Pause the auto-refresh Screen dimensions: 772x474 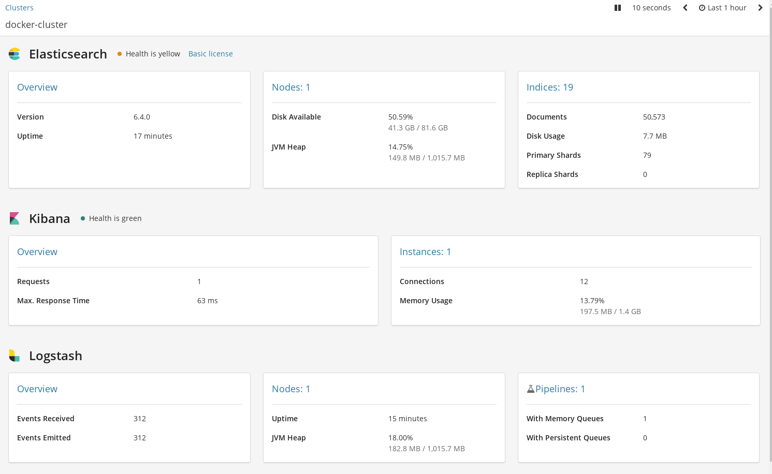[x=617, y=8]
